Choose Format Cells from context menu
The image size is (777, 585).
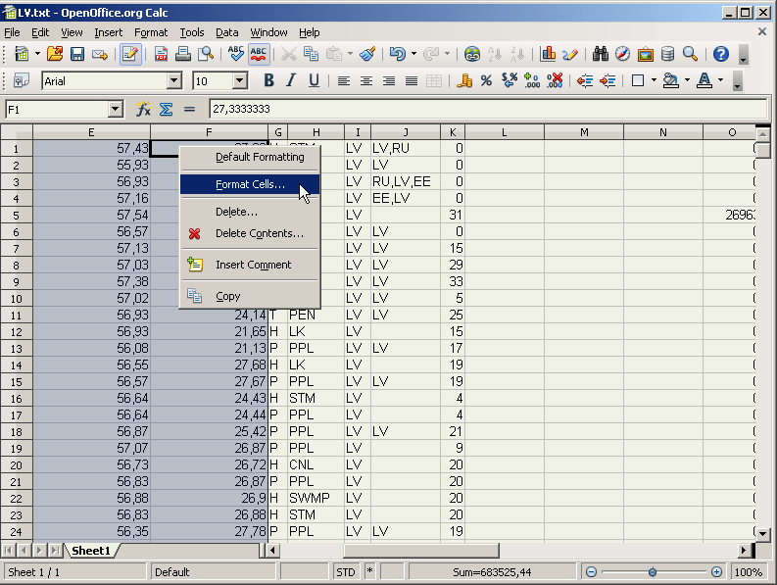[250, 184]
